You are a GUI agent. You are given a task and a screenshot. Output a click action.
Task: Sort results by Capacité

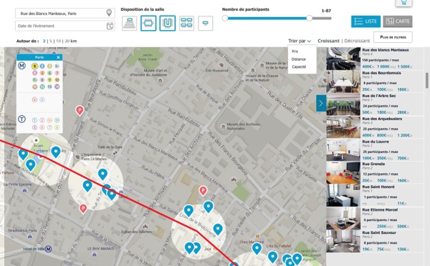pos(299,66)
